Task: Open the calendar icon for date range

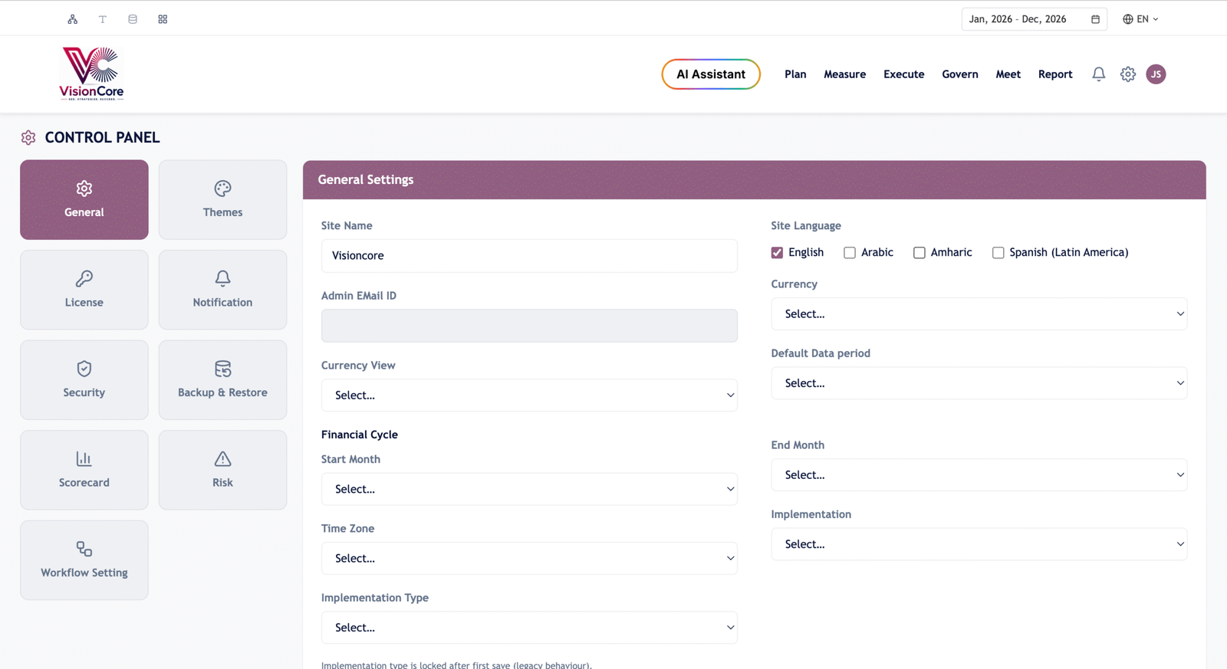Action: click(x=1095, y=19)
